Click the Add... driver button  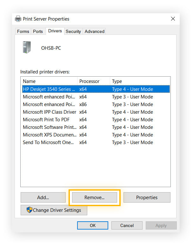click(43, 198)
